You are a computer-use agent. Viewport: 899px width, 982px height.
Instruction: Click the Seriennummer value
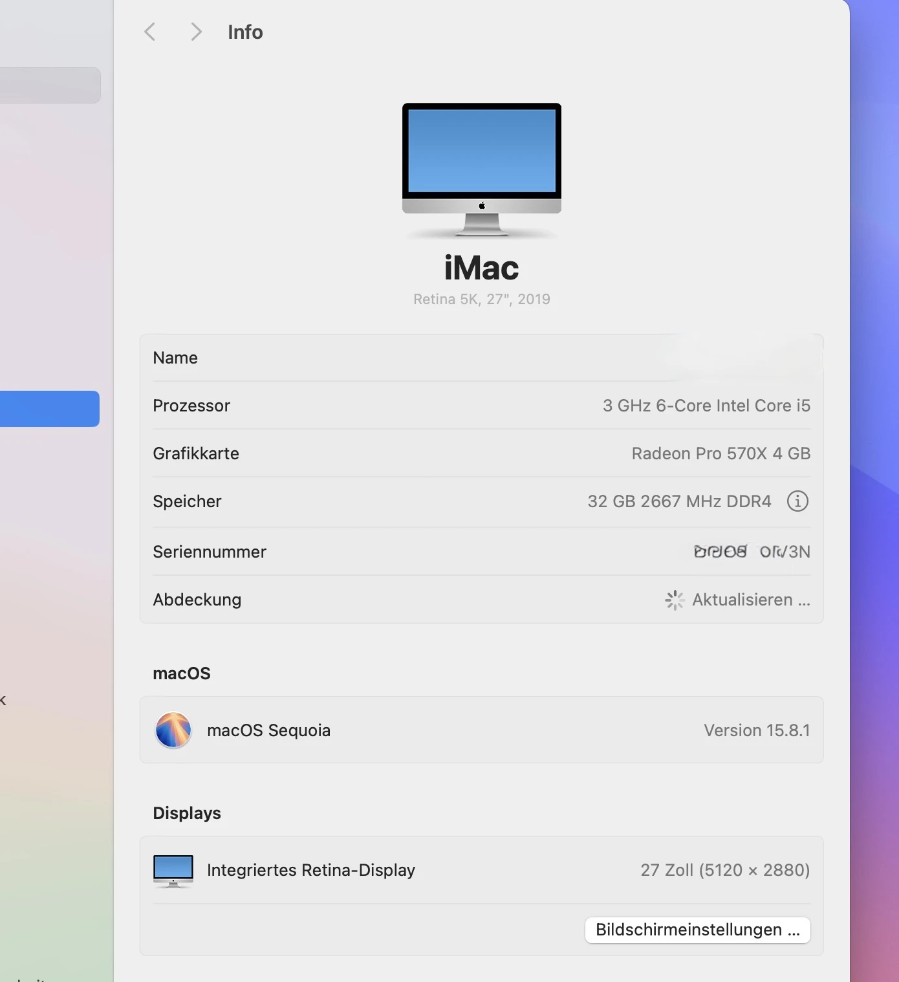[x=752, y=551]
